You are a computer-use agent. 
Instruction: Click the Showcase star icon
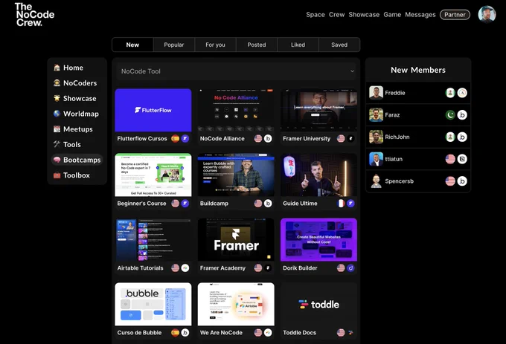click(x=57, y=98)
